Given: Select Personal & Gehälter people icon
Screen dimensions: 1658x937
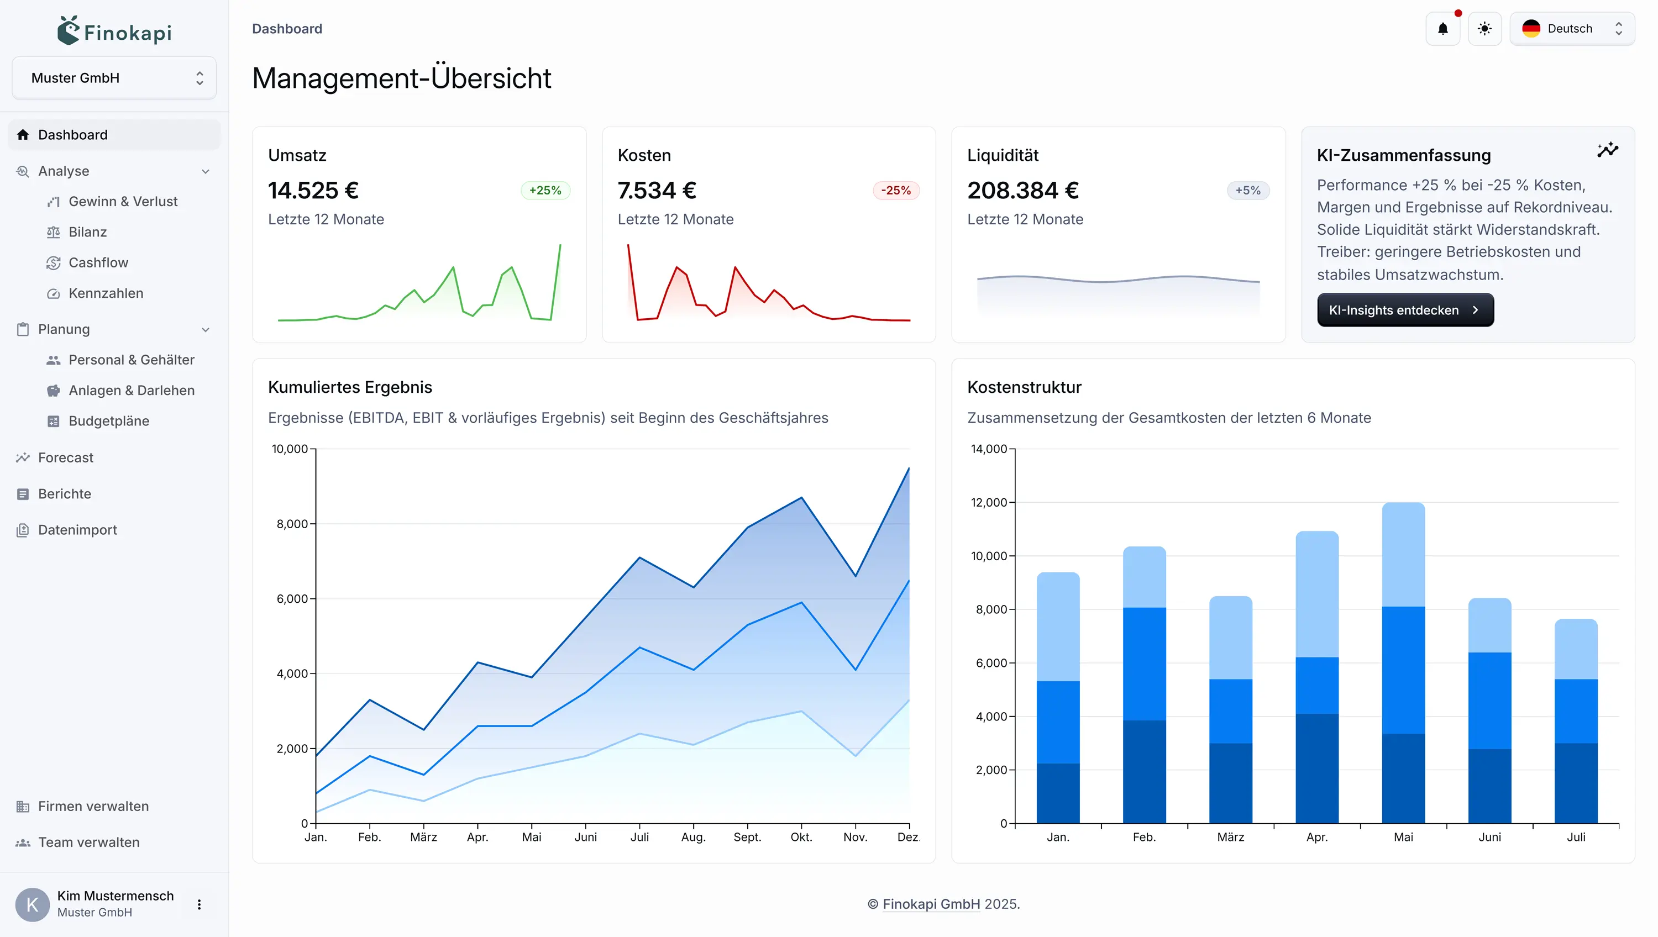Looking at the screenshot, I should click(54, 360).
